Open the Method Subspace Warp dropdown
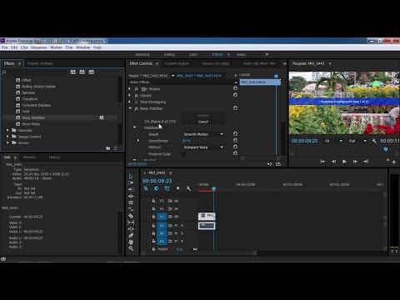The image size is (400, 300). coord(203,147)
